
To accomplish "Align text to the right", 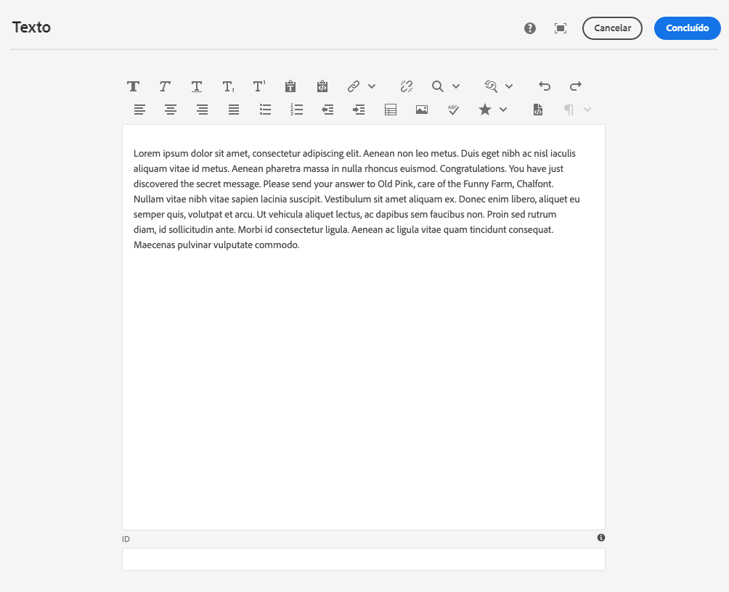I will [203, 110].
